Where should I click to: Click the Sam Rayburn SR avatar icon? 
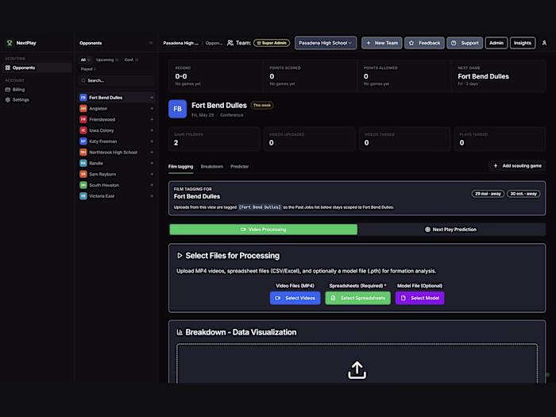[83, 174]
